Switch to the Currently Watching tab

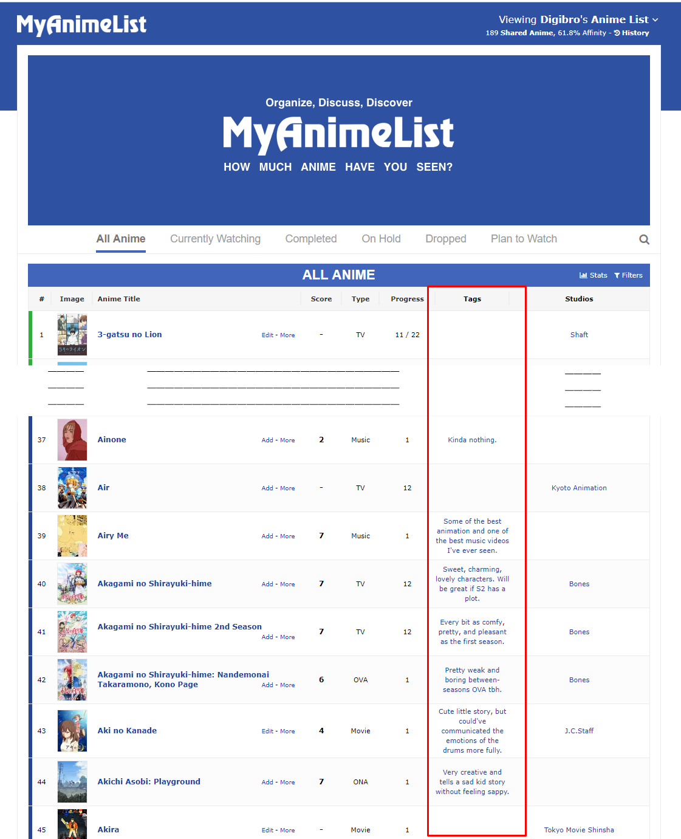(x=215, y=239)
